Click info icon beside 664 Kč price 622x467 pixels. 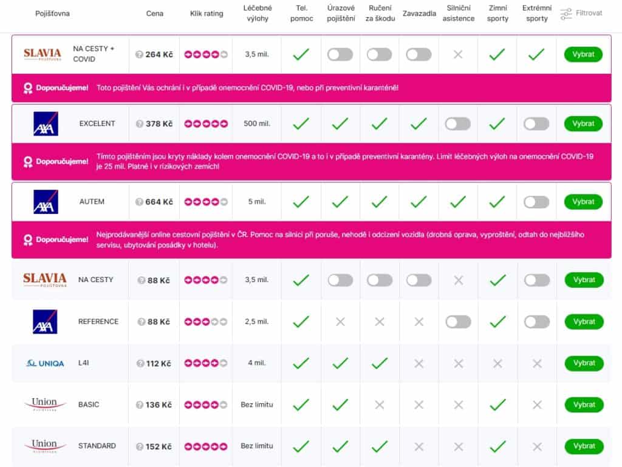pos(139,202)
